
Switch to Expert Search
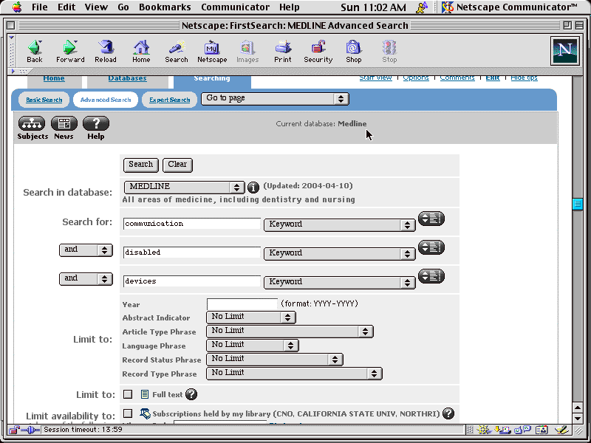pyautogui.click(x=170, y=100)
